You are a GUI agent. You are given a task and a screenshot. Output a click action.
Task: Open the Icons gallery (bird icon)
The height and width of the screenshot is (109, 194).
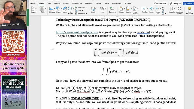click(65, 8)
